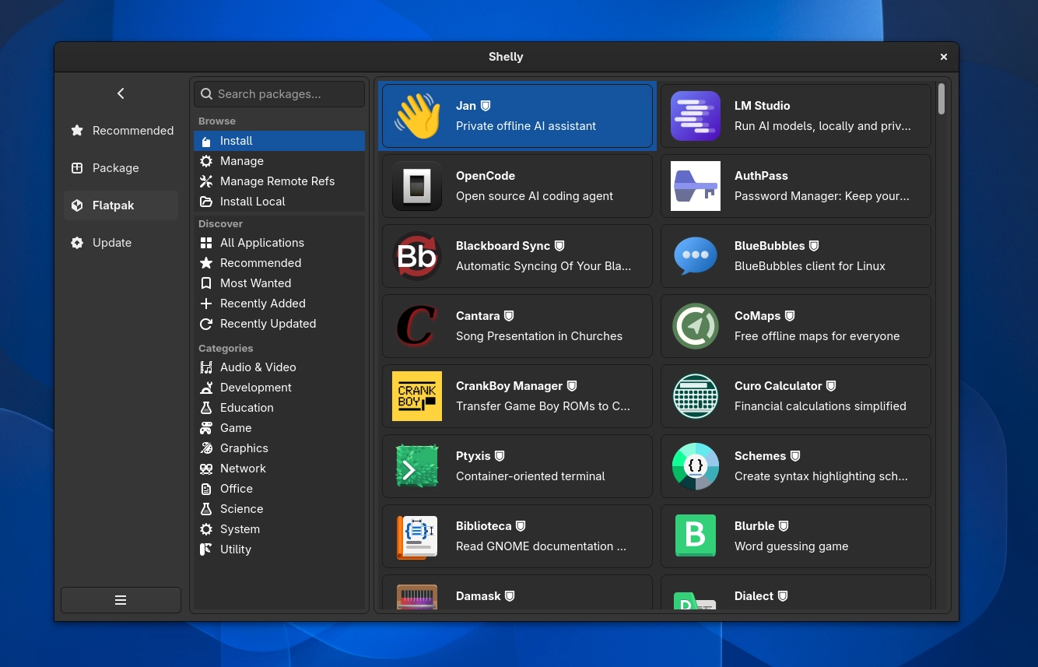Select Install under Browse
This screenshot has height=667, width=1038.
point(279,141)
